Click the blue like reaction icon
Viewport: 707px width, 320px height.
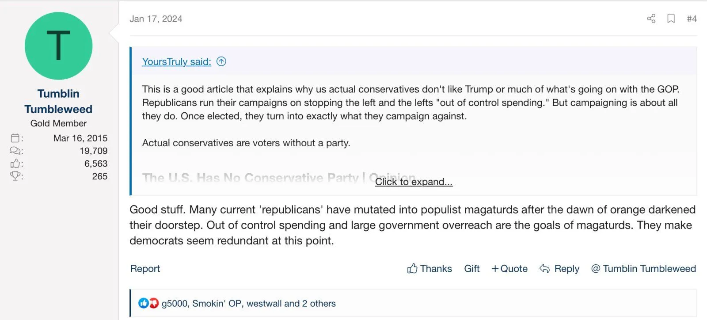coord(143,303)
